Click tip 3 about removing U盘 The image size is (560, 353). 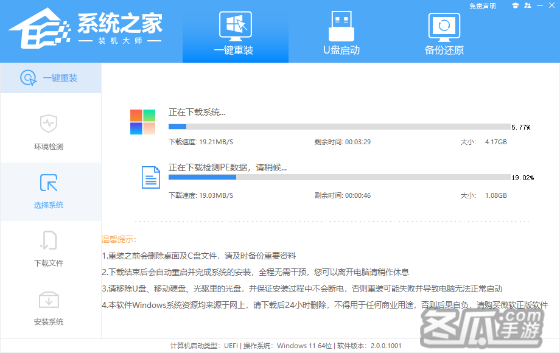pos(302,288)
